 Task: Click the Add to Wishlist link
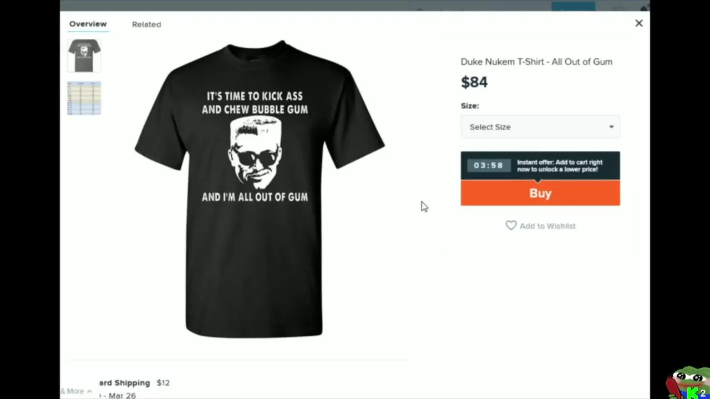click(x=547, y=226)
